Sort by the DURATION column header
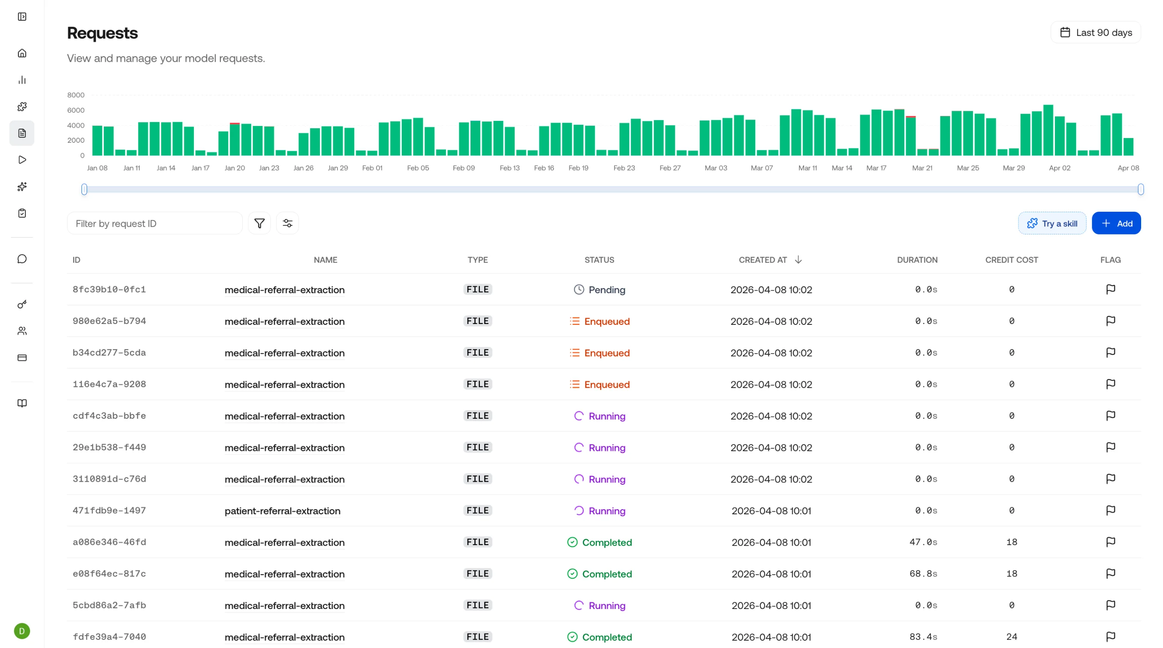This screenshot has height=648, width=1163. pos(917,260)
